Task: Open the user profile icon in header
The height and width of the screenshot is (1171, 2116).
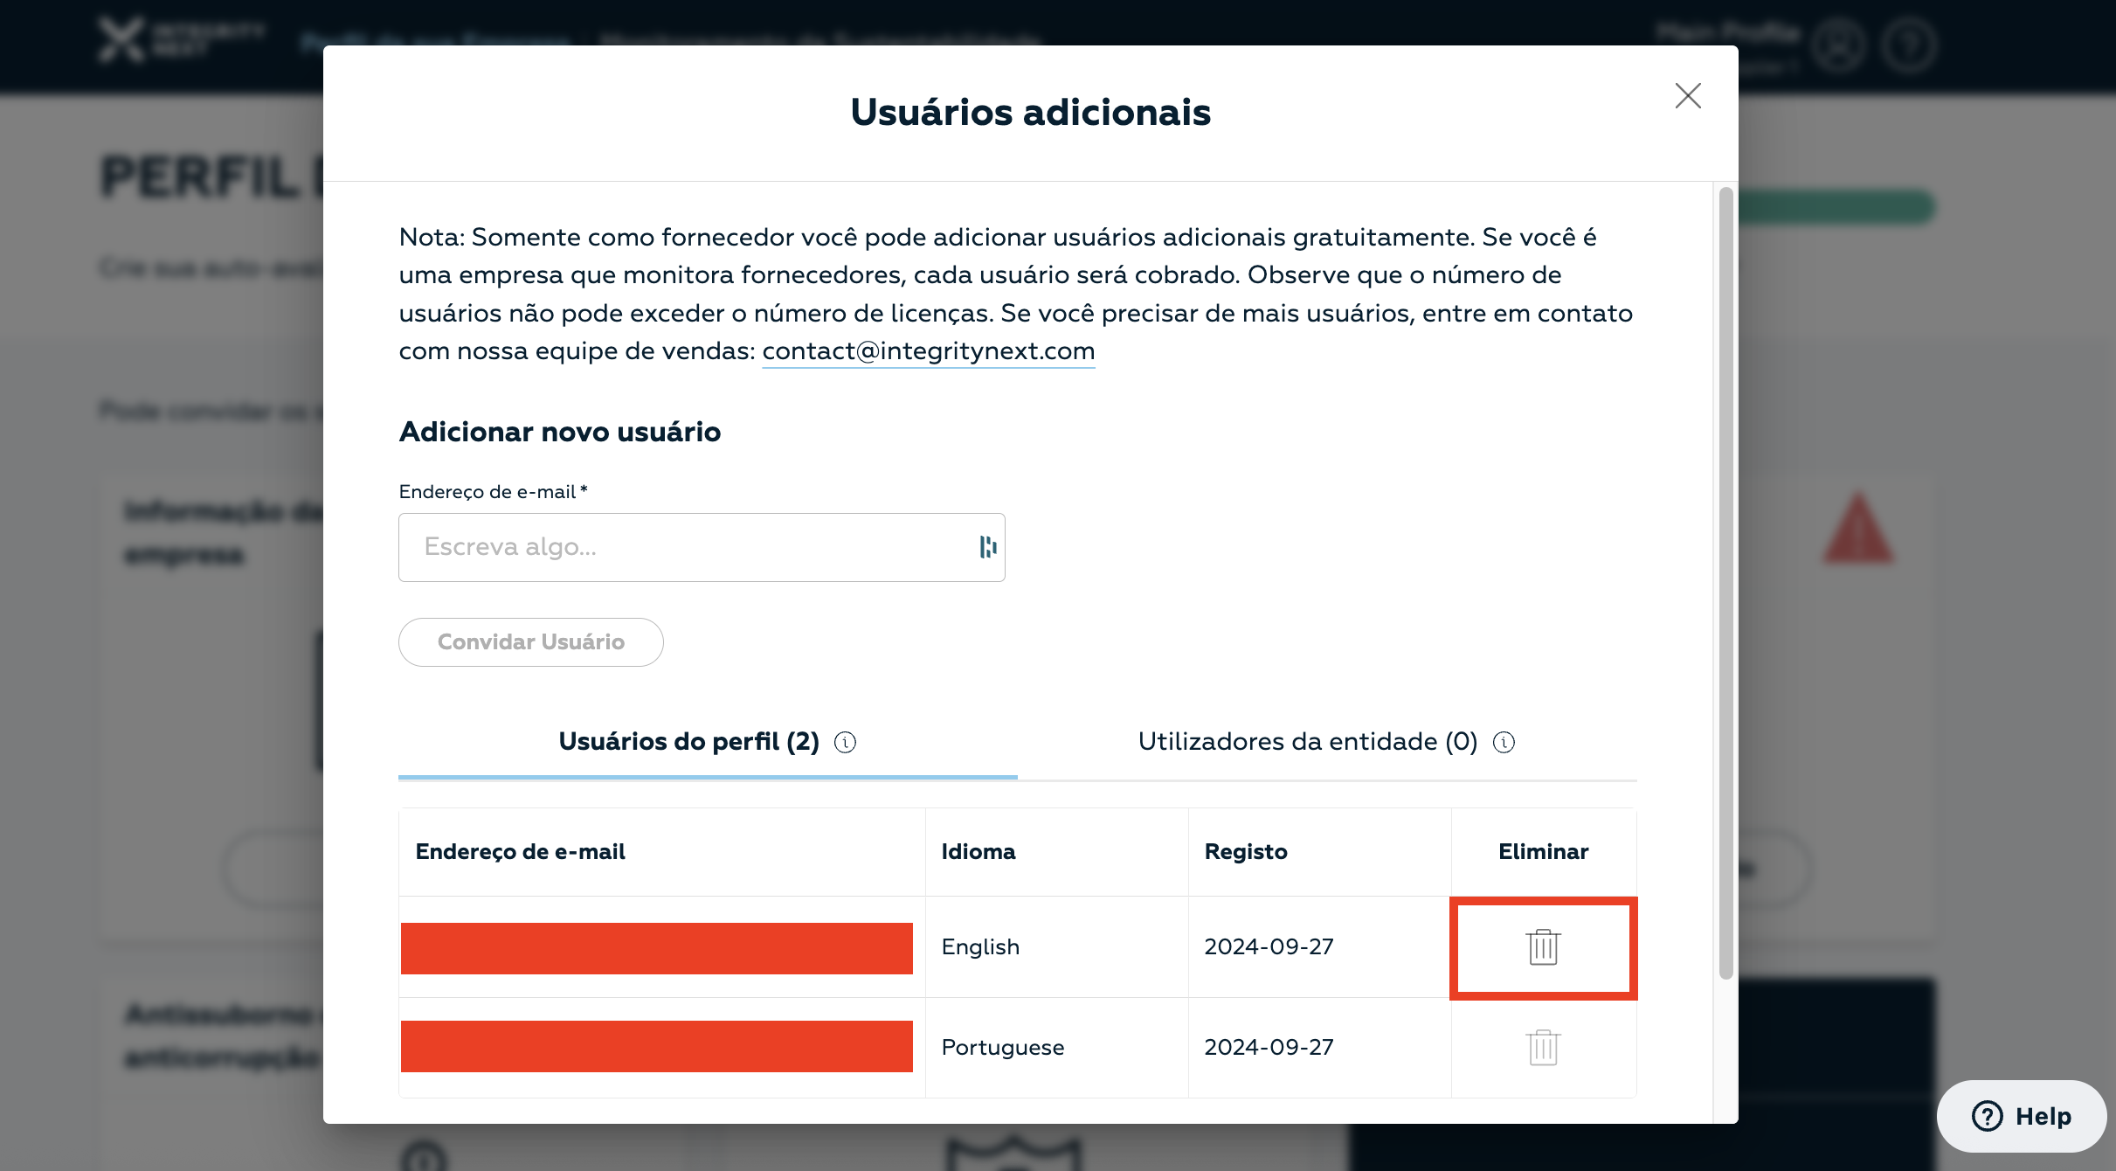Action: click(x=1838, y=44)
